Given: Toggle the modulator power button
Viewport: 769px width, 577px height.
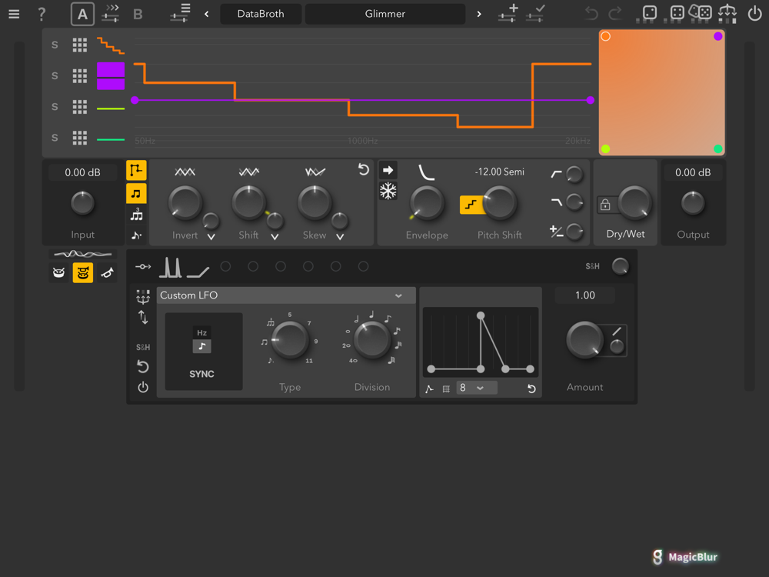Looking at the screenshot, I should (x=143, y=387).
